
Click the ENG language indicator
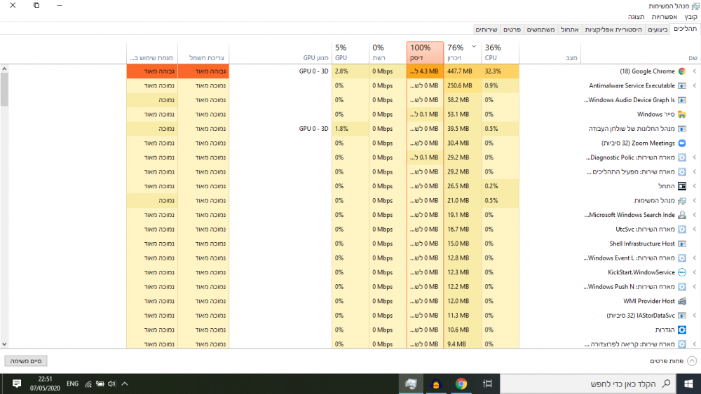coord(72,384)
